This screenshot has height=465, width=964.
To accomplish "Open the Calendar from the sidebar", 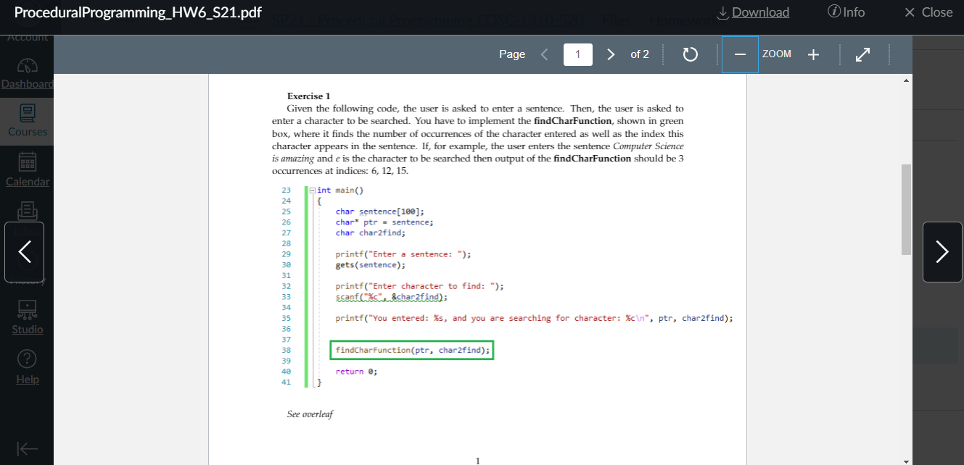I will tap(27, 169).
